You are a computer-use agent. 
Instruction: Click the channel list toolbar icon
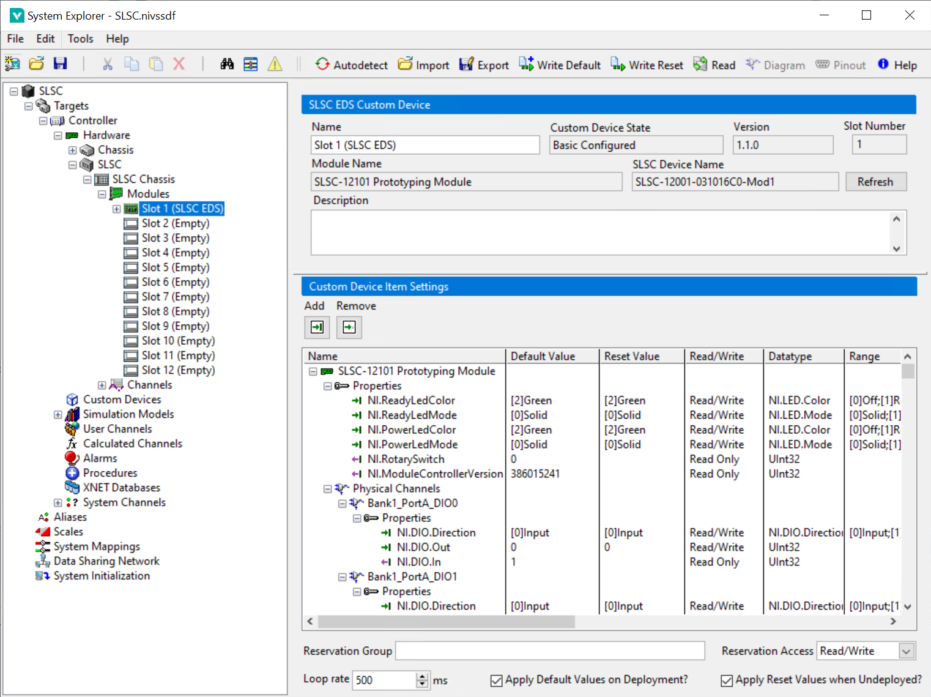pos(251,64)
